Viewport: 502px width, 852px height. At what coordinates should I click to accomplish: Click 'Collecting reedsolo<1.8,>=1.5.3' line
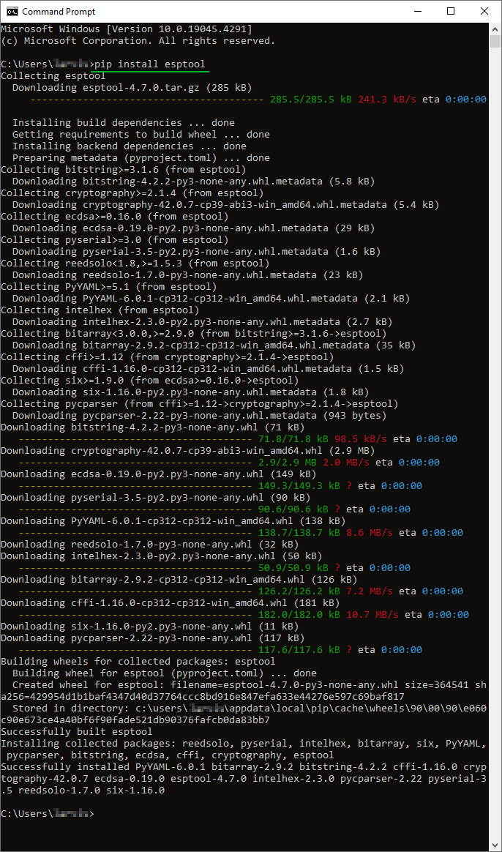tap(135, 263)
